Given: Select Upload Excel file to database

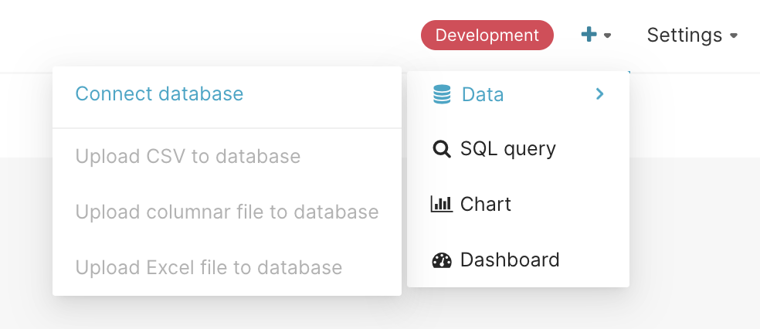Looking at the screenshot, I should coord(209,267).
